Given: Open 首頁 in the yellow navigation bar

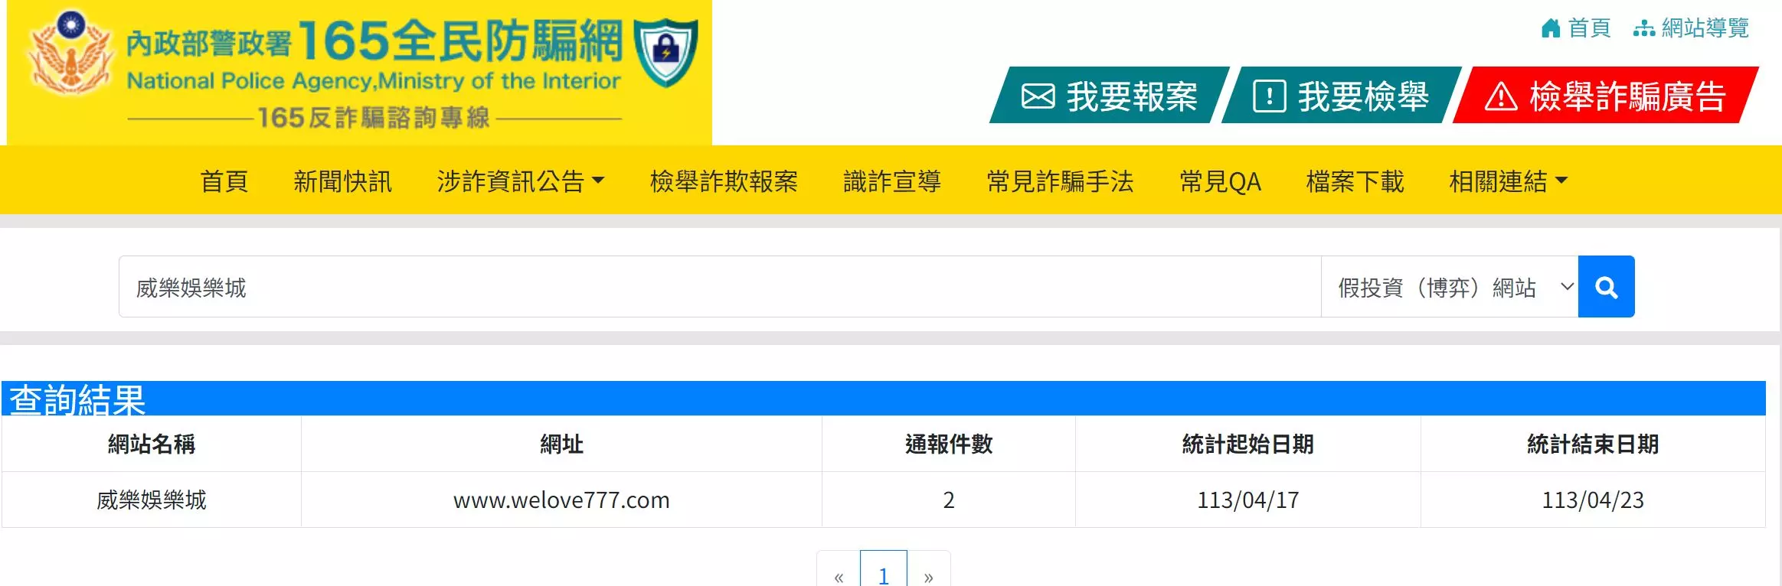Looking at the screenshot, I should point(224,181).
